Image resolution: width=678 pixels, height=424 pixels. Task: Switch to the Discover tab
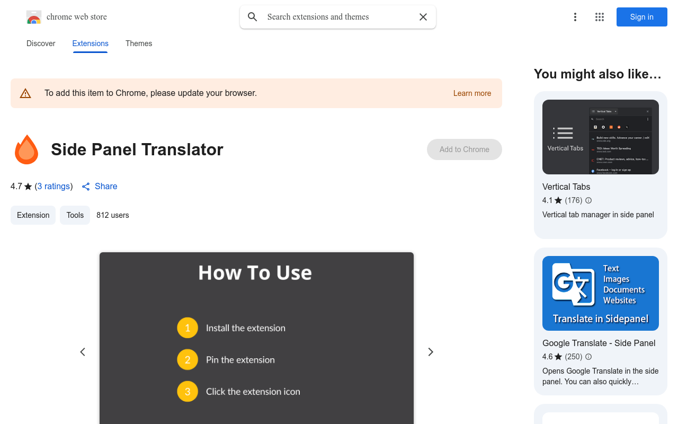tap(41, 43)
